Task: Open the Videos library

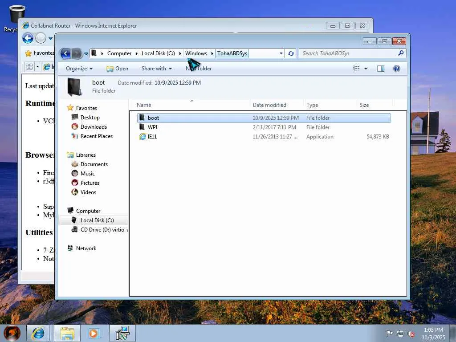Action: (x=88, y=192)
